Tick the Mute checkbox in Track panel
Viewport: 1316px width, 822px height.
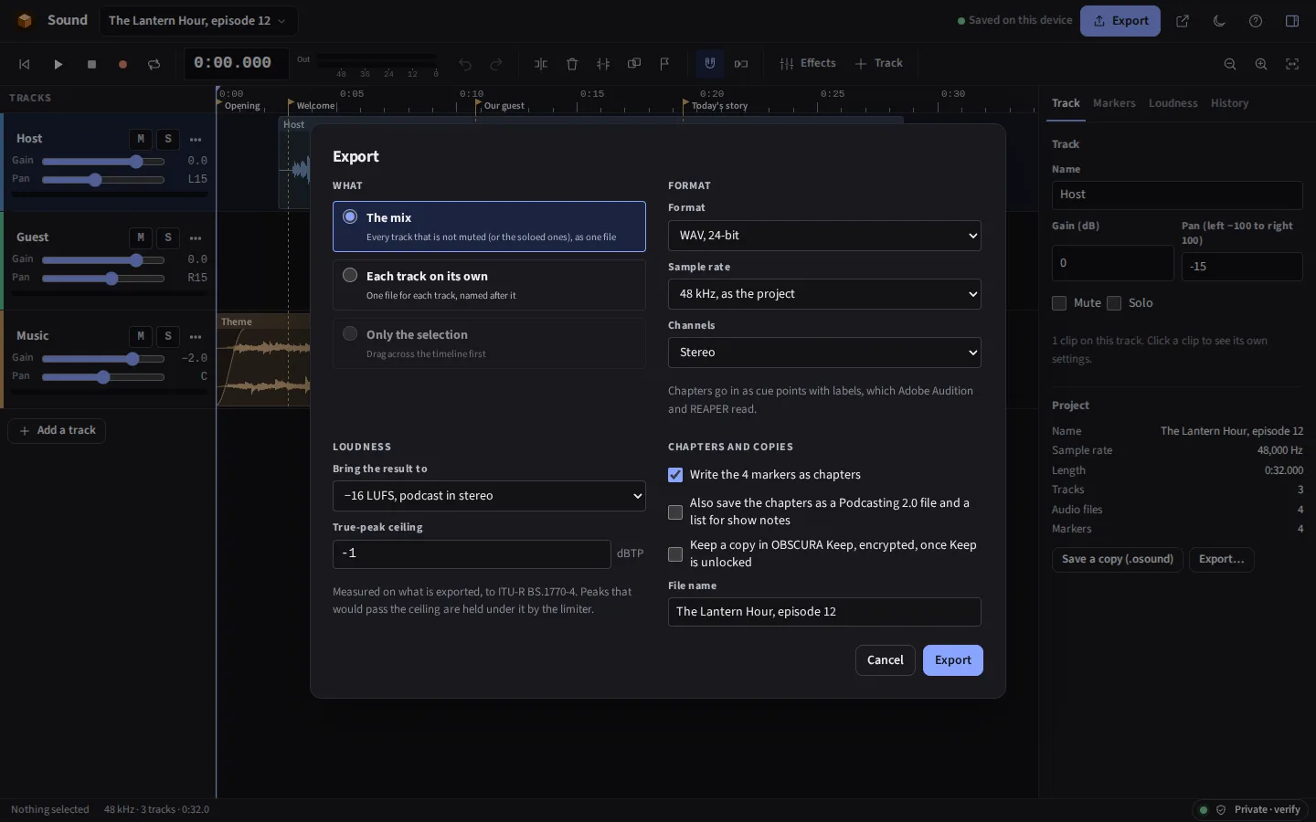tap(1059, 303)
